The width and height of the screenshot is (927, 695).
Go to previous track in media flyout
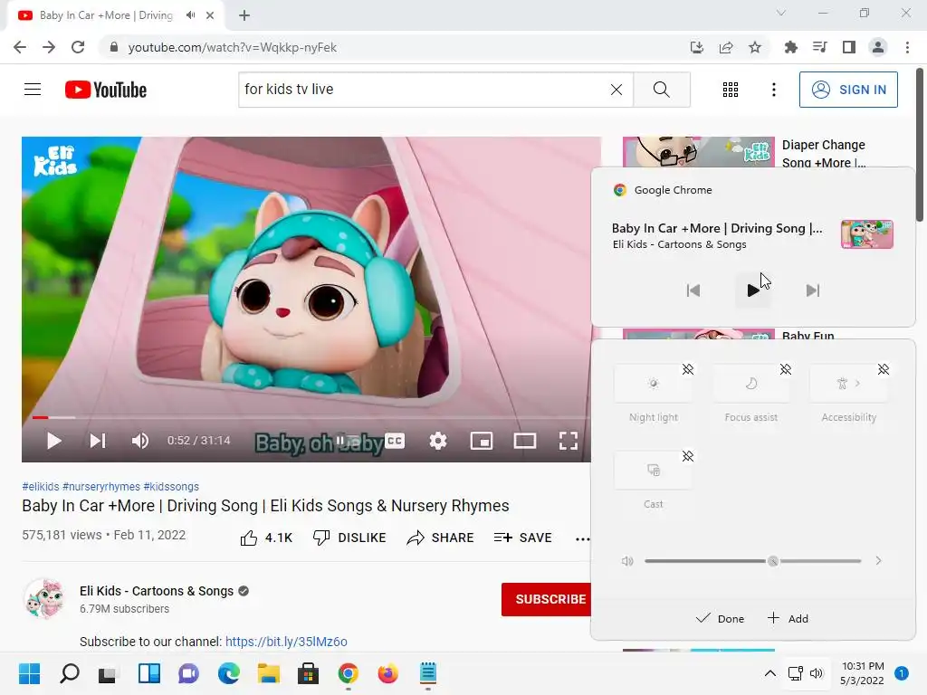[x=693, y=290]
